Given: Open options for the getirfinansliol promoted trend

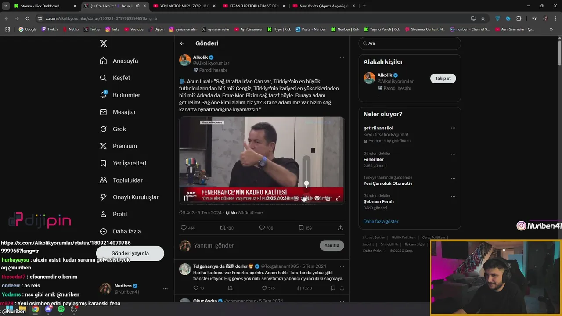Looking at the screenshot, I should 453,128.
